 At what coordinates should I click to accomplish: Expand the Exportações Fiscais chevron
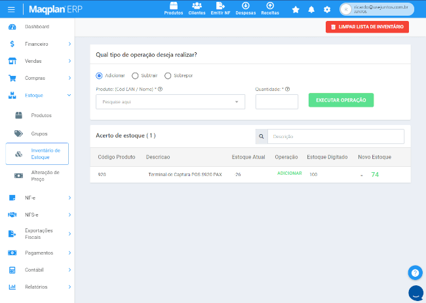tap(69, 234)
